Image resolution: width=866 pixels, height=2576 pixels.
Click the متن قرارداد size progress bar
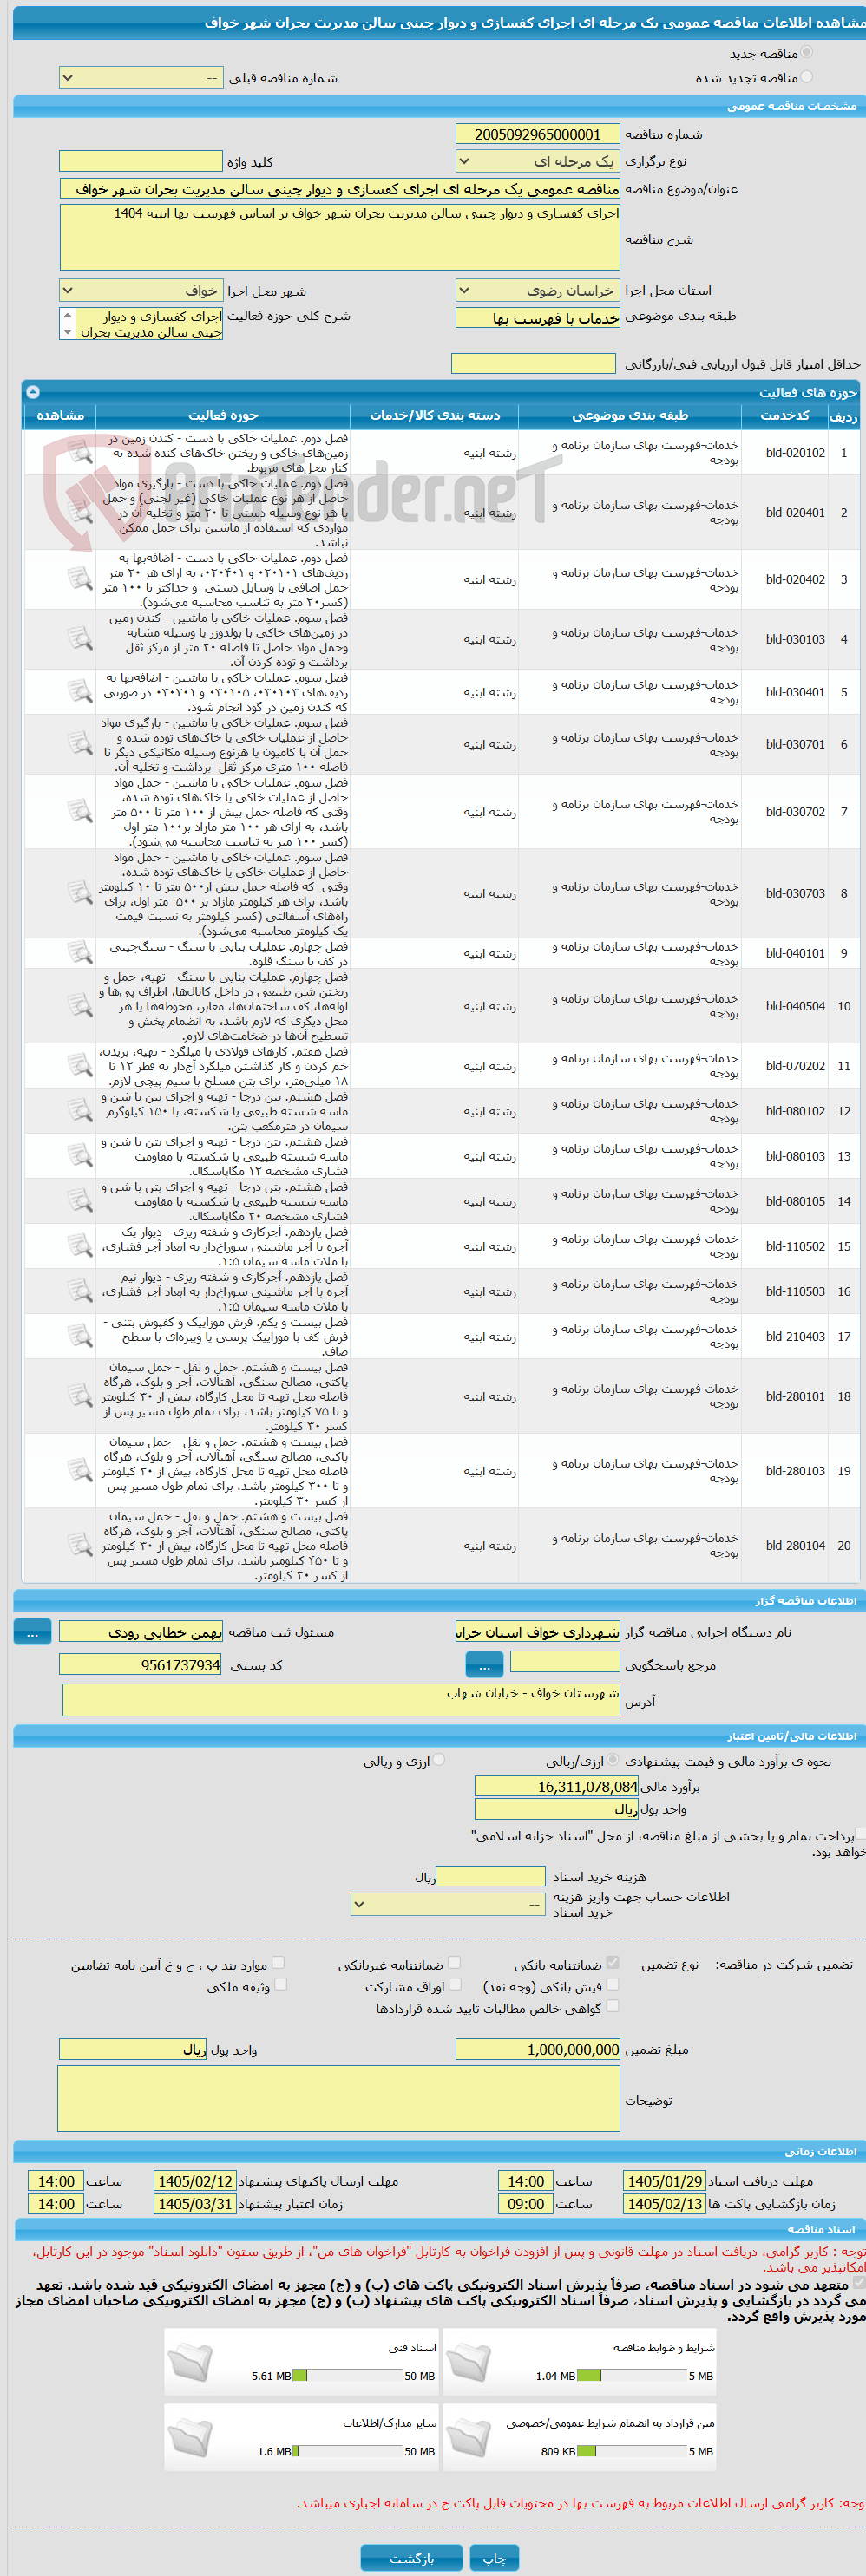[x=631, y=2450]
